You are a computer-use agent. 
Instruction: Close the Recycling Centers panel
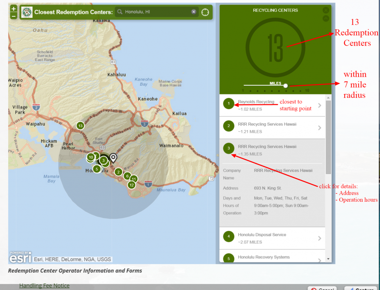pos(326,10)
